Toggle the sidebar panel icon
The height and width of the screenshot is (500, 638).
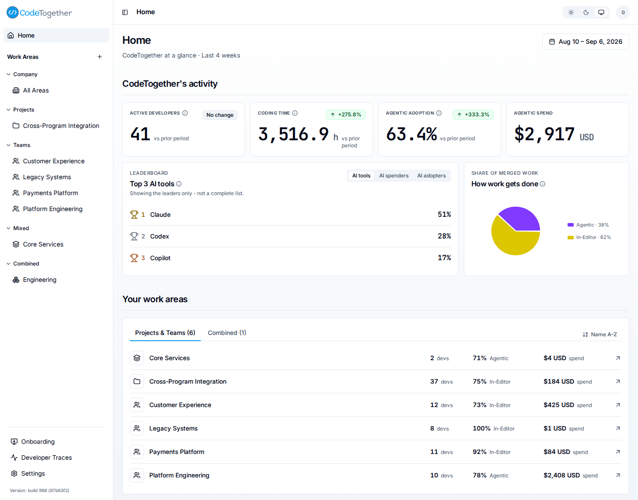(x=125, y=12)
